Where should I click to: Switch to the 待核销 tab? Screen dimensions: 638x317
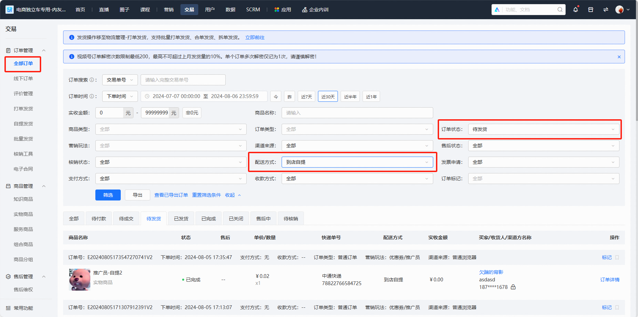[x=291, y=219]
